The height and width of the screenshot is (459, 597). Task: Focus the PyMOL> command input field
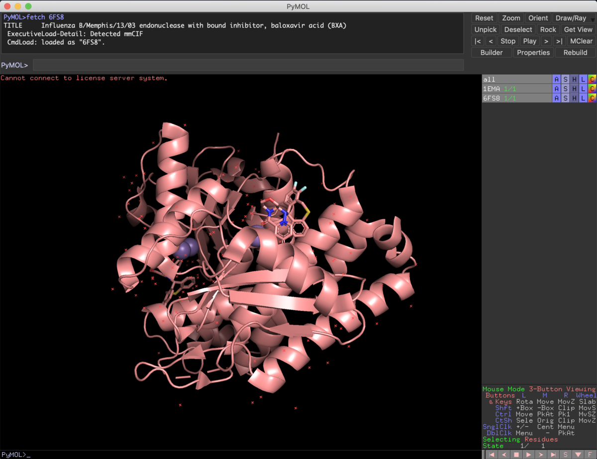tap(248, 65)
